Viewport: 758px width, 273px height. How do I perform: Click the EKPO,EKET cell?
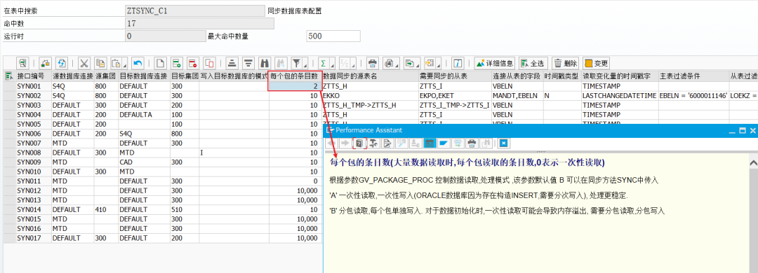pos(454,95)
